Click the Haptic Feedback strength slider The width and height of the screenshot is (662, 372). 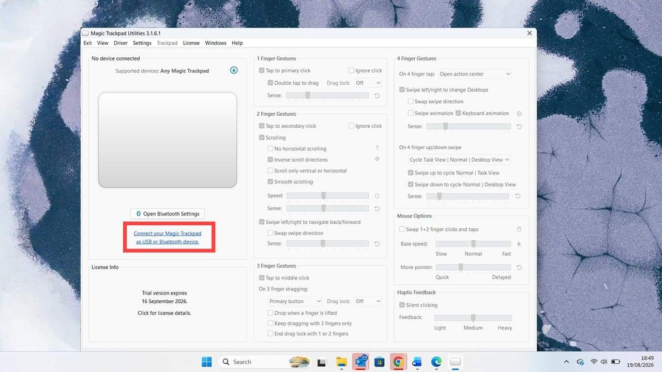(473, 318)
